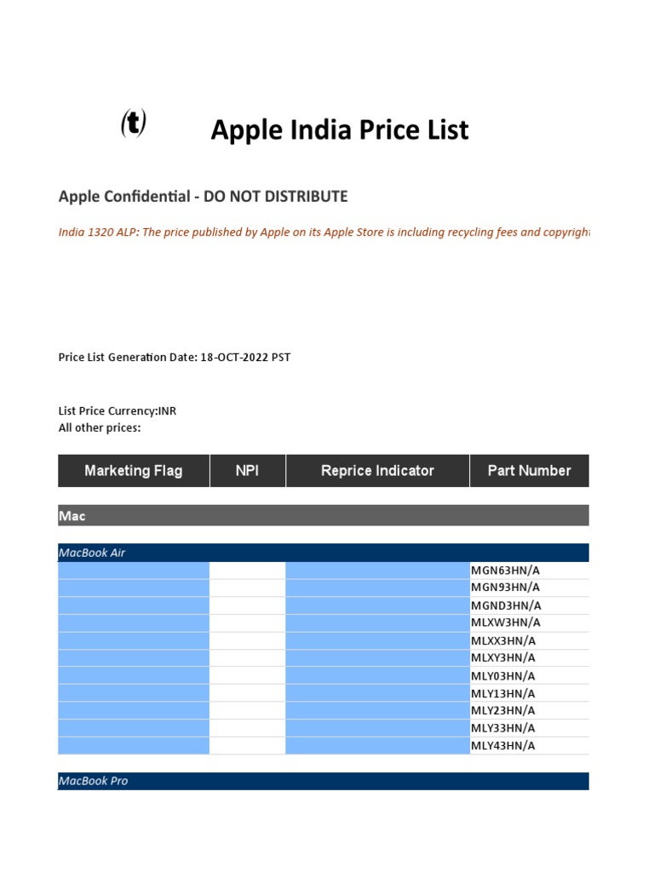
Task: Click the Reprice Indicator column header
Action: point(377,471)
